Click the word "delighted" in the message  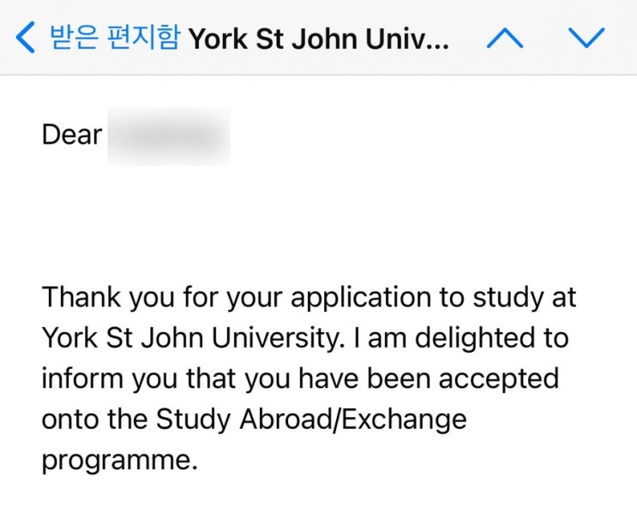(x=464, y=338)
